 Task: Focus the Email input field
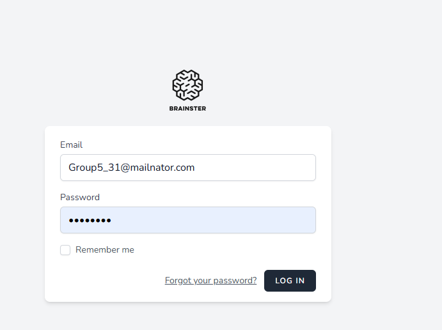pos(187,168)
